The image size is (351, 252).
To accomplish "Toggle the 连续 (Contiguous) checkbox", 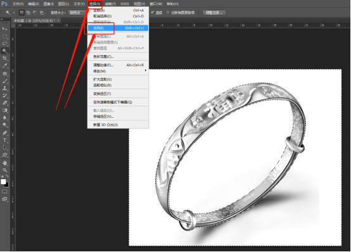I will pyautogui.click(x=153, y=13).
